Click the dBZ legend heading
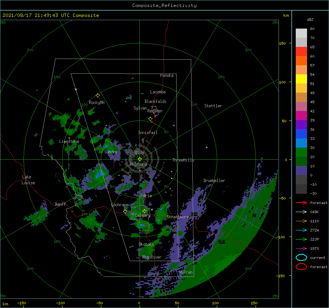 click(310, 19)
